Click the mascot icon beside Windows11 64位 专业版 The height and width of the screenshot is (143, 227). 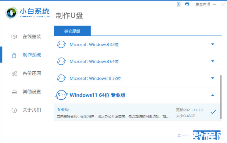pos(62,95)
